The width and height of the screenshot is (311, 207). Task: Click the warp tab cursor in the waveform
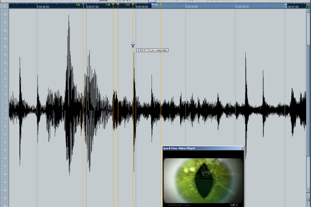[133, 46]
